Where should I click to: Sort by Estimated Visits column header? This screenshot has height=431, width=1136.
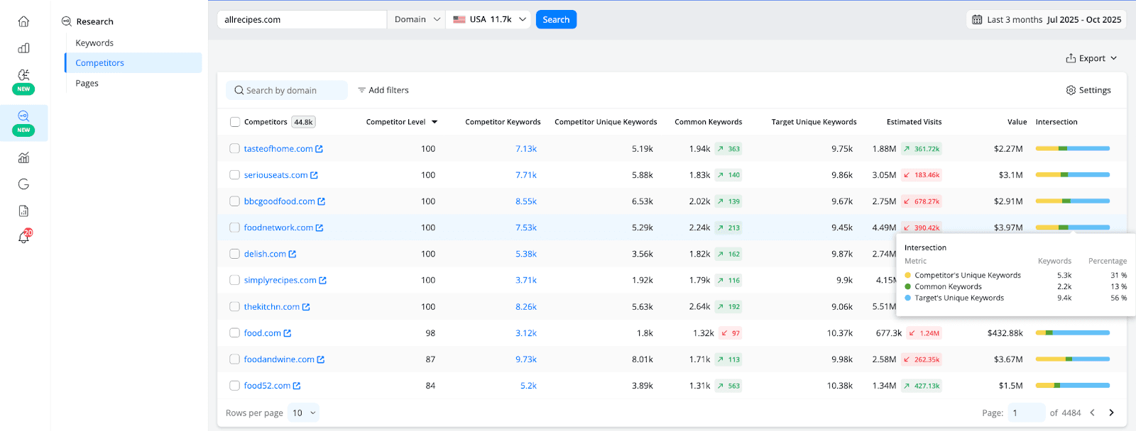[x=914, y=122]
